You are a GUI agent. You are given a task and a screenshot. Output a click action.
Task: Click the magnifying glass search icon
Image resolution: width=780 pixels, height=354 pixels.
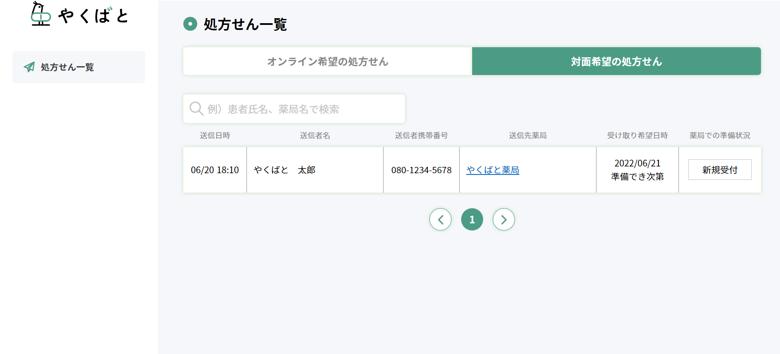click(196, 109)
